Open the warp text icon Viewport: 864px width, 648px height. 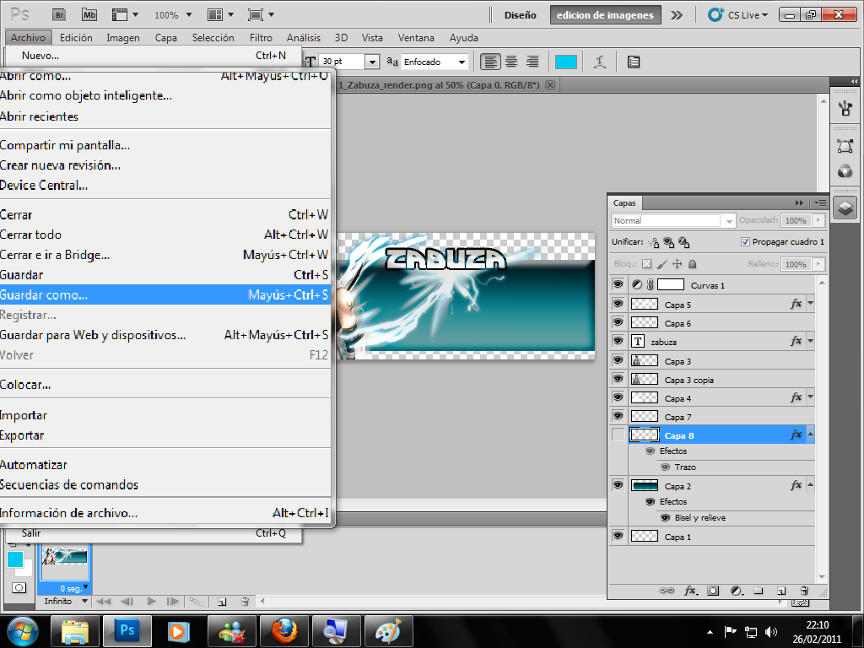[x=600, y=62]
